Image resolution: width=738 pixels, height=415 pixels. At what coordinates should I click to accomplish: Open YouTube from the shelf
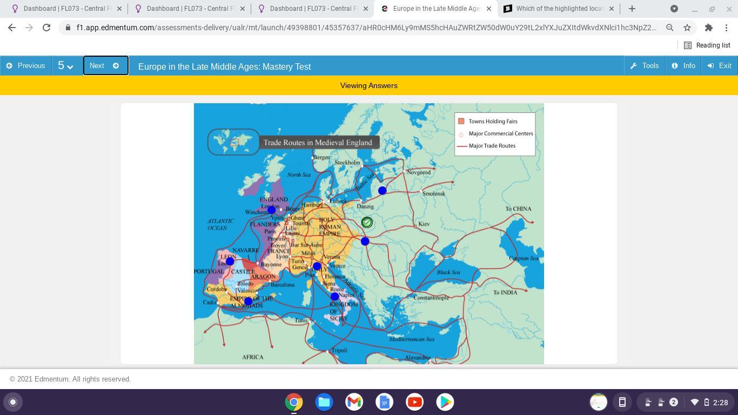point(415,402)
